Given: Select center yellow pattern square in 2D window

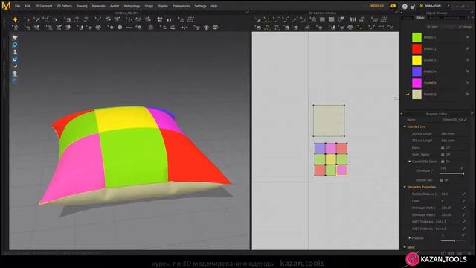Looking at the screenshot, I should point(330,159).
